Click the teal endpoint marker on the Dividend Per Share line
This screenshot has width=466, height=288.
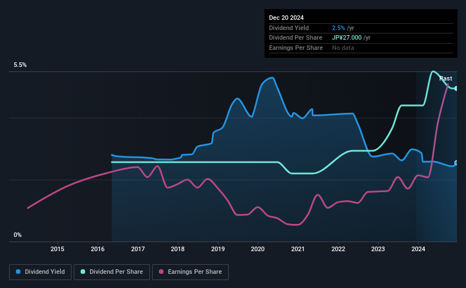pyautogui.click(x=456, y=88)
